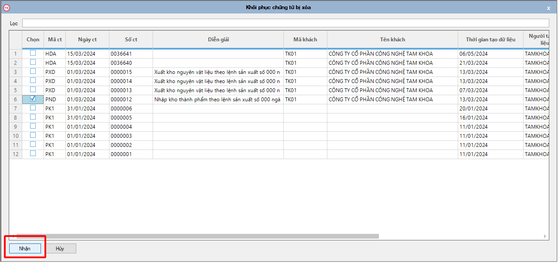Click the Thời gian tạo dữ liệu header

click(490, 40)
